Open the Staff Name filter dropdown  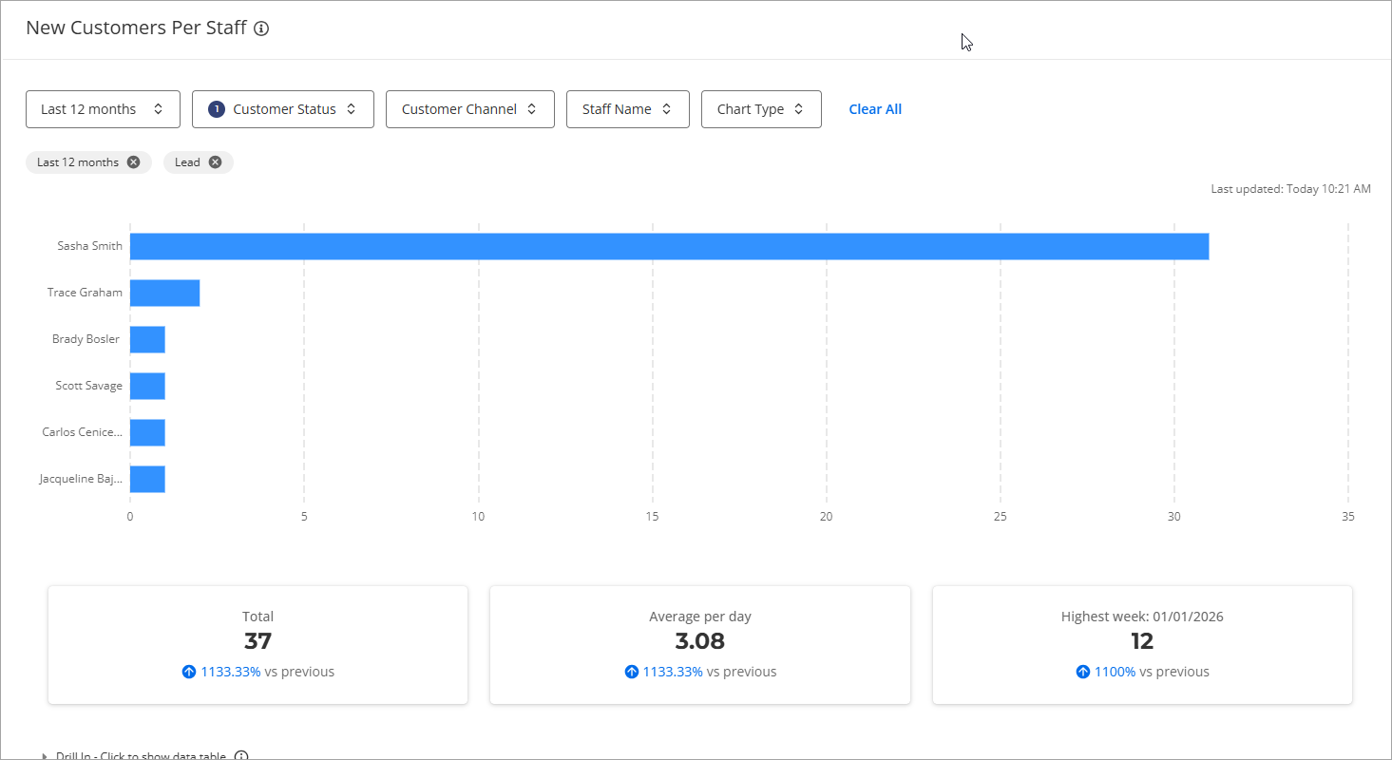click(627, 109)
